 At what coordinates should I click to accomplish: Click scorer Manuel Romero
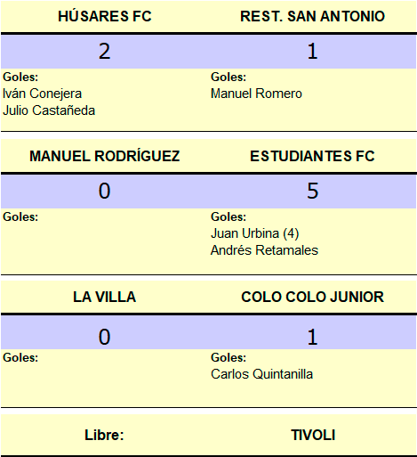256,94
